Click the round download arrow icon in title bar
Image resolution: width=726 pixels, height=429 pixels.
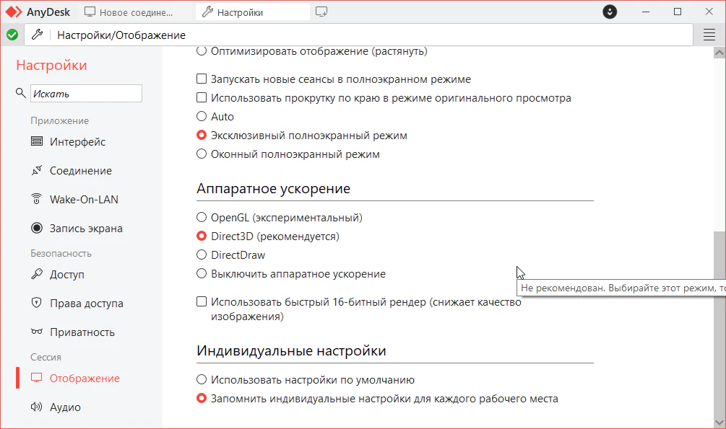click(610, 12)
